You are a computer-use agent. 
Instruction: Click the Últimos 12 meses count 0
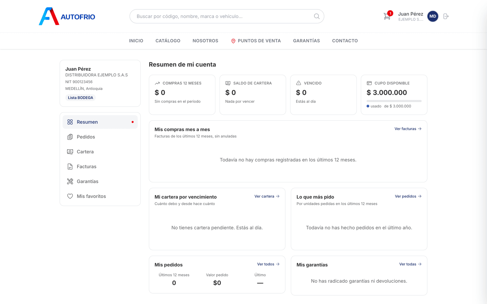tap(174, 283)
